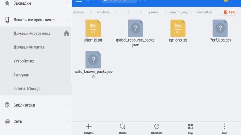Go to 0 breadcrumb folder
Image resolution: width=241 pixels, height=135 pixels.
coord(128,12)
